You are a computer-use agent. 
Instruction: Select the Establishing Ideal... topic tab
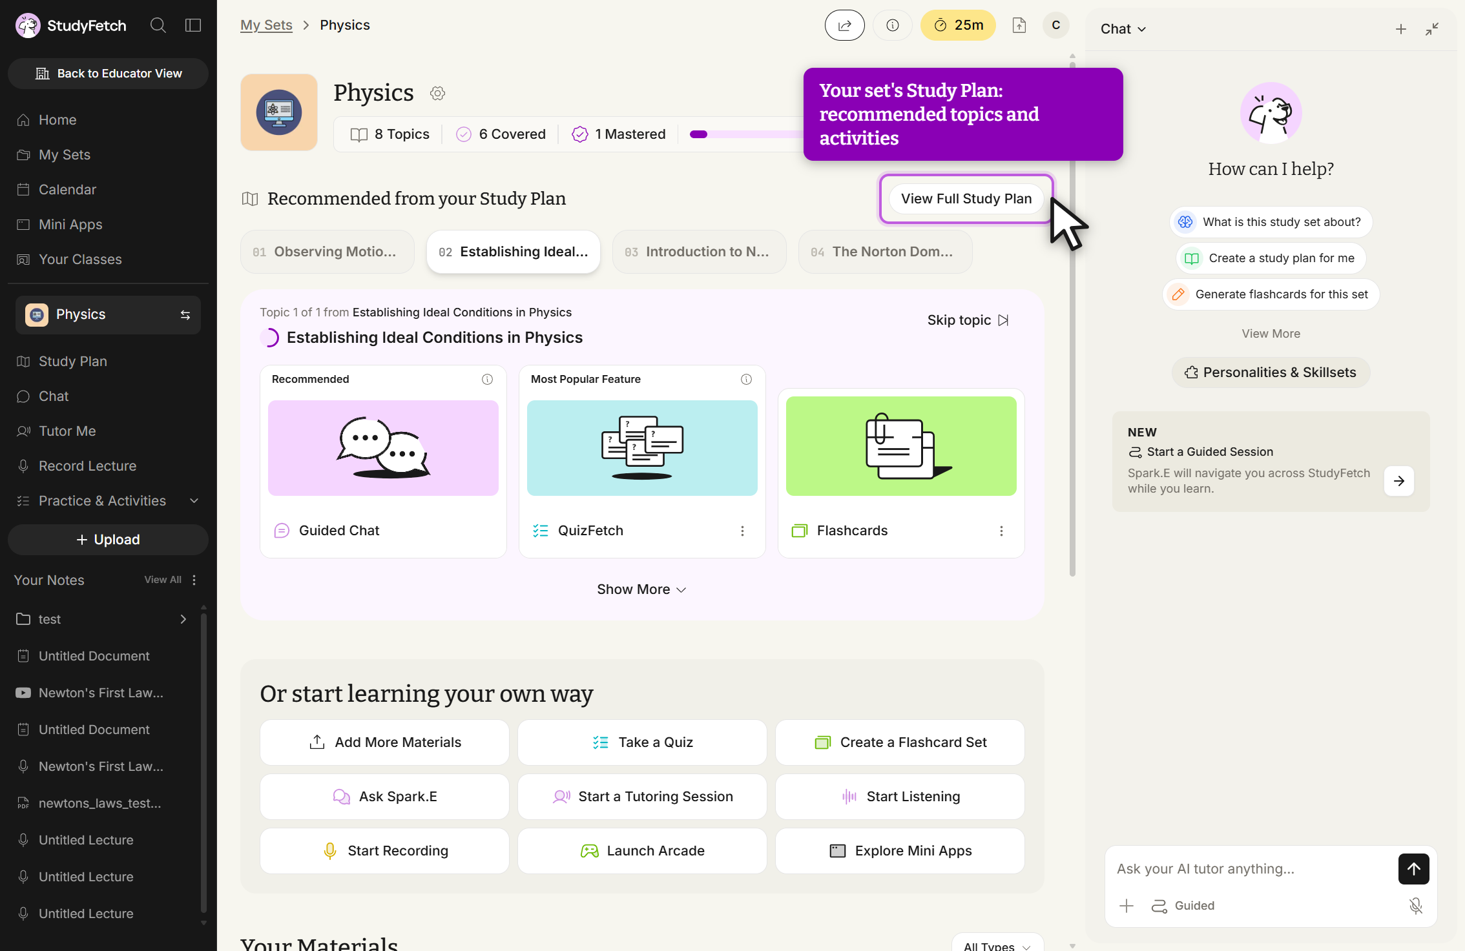pos(513,252)
